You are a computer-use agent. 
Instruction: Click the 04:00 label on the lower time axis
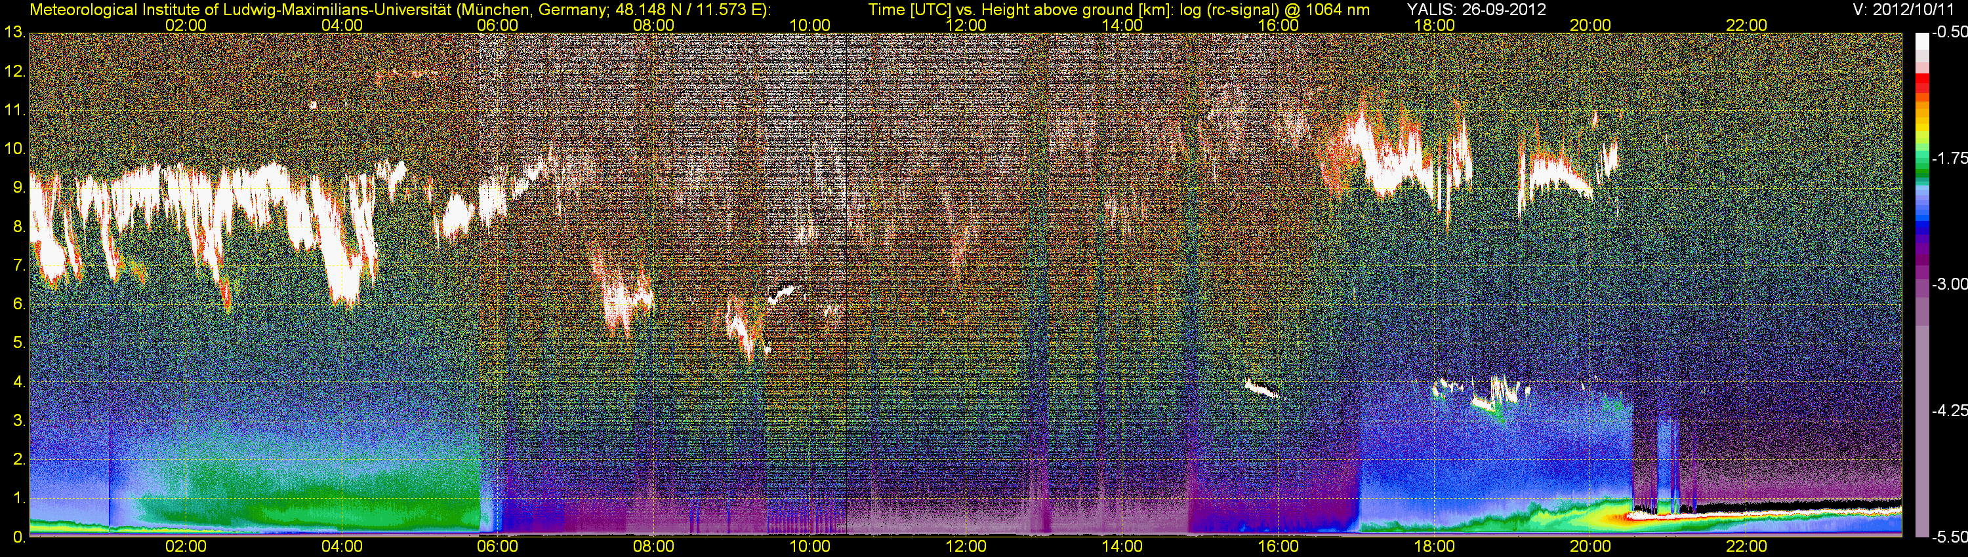click(342, 547)
